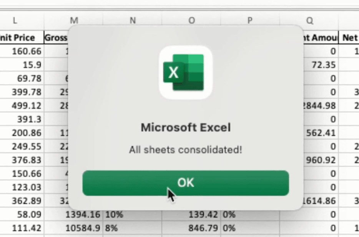Select column M header
The image size is (359, 237).
pyautogui.click(x=74, y=20)
